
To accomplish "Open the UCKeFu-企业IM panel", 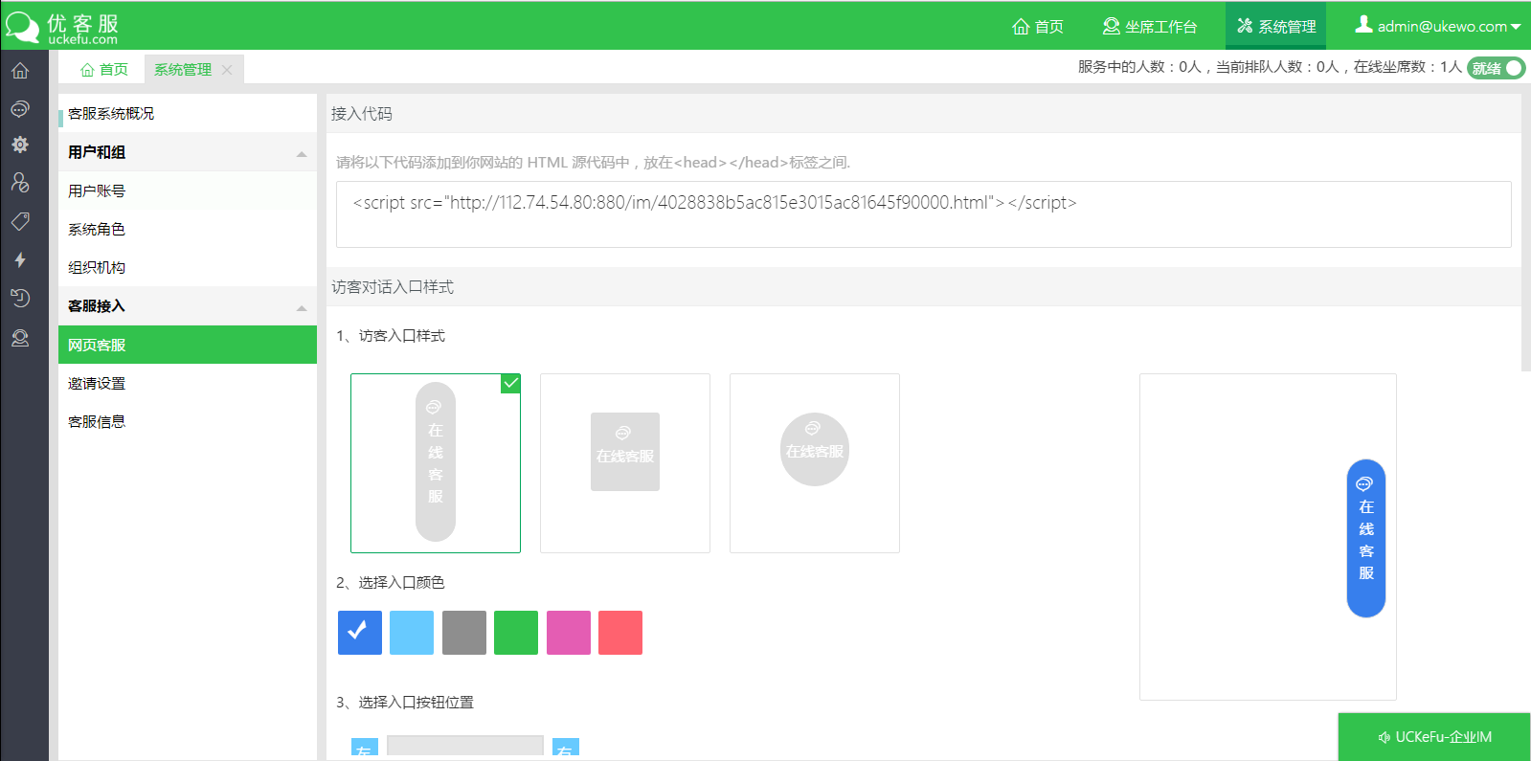I will click(x=1434, y=737).
